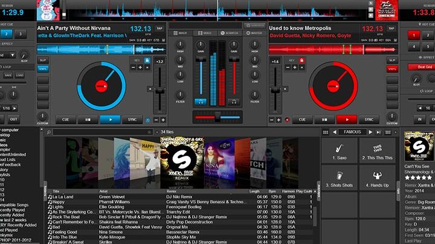Open FAMOUS sampler bank dropdown
Image resolution: width=435 pixels, height=244 pixels.
tap(352, 132)
